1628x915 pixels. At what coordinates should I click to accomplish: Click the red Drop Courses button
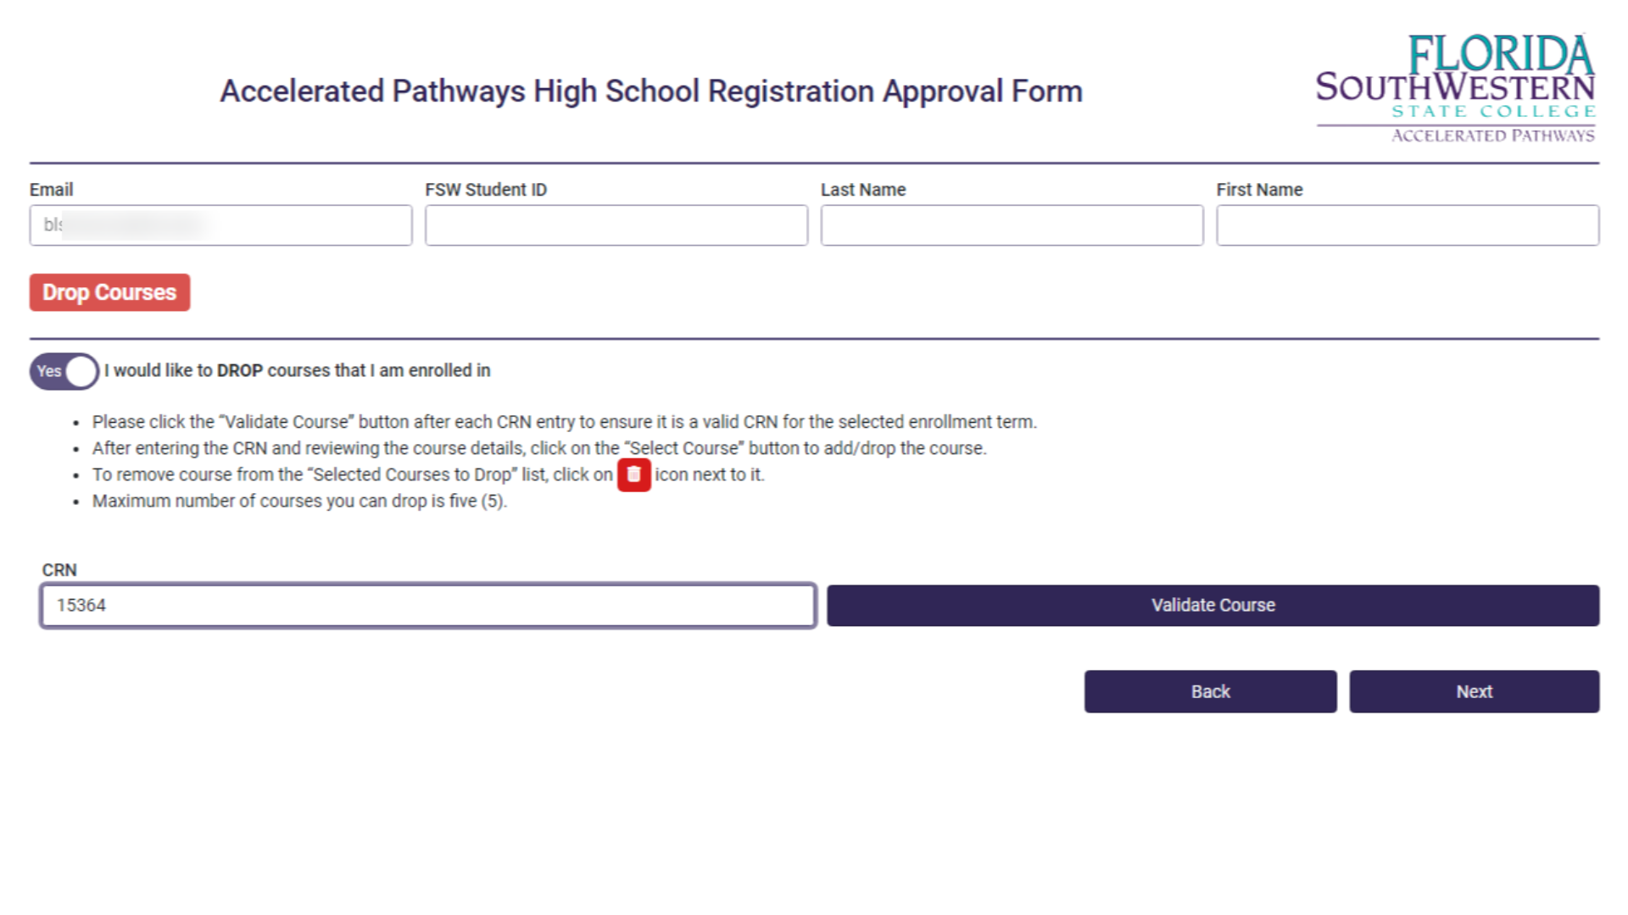109,292
